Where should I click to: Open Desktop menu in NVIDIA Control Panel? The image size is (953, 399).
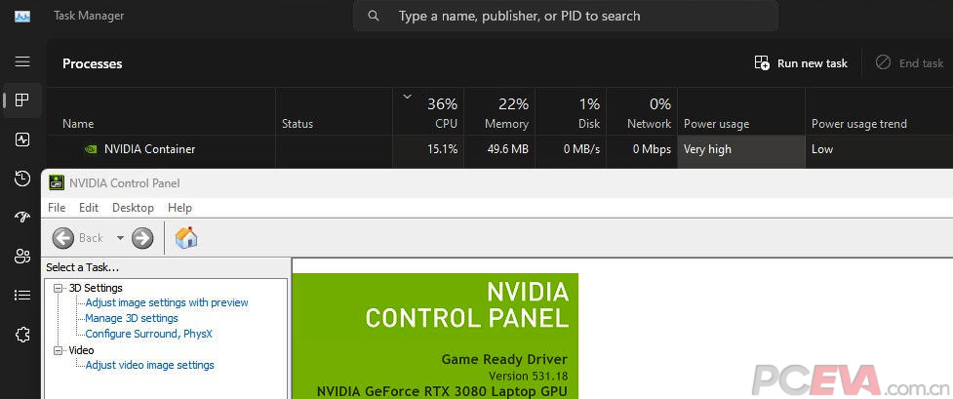click(133, 208)
